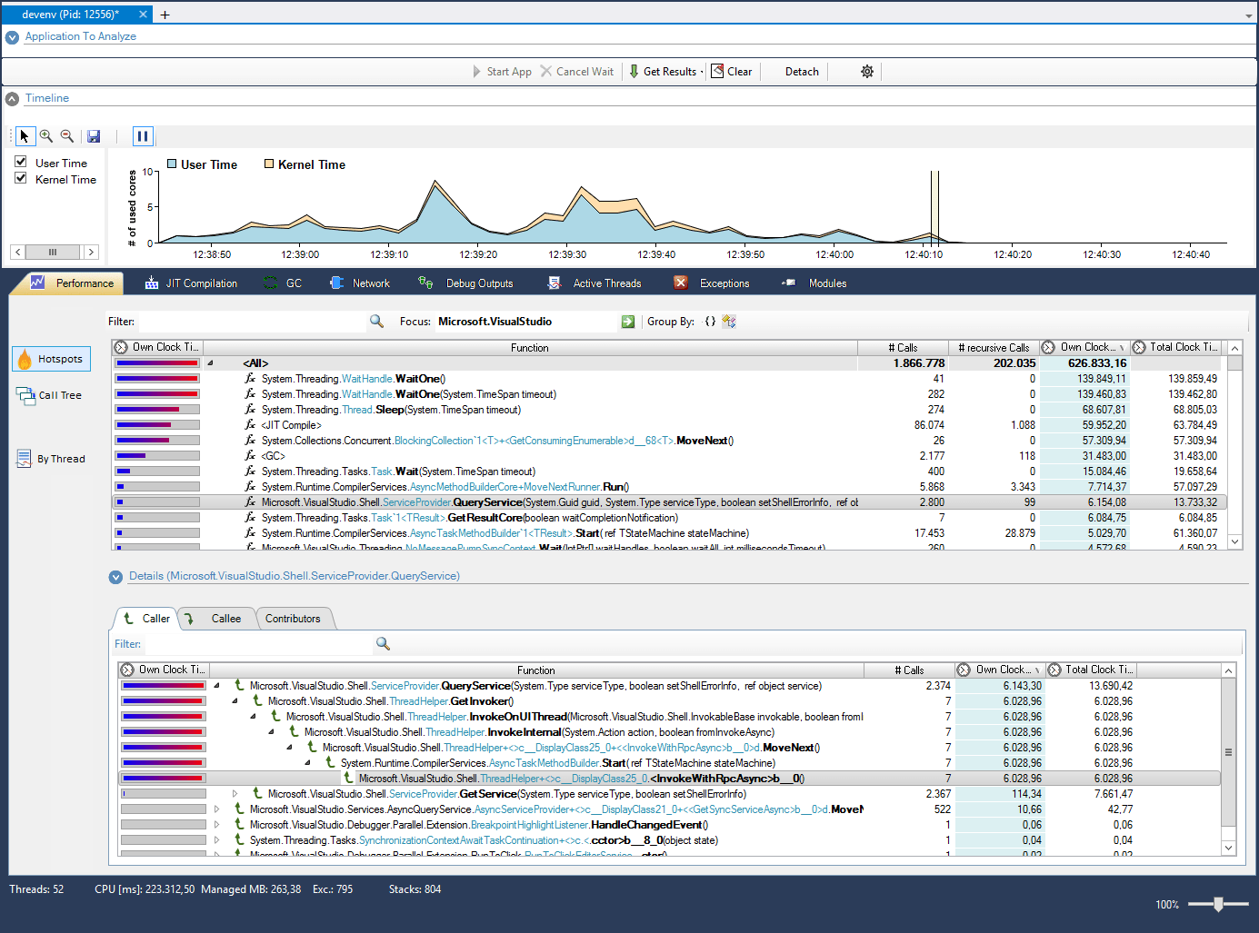Save the timeline with the disk icon
Viewport: 1259px width, 933px height.
point(94,136)
